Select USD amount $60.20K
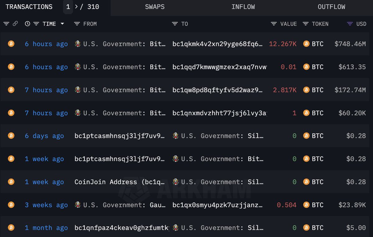 pyautogui.click(x=352, y=113)
